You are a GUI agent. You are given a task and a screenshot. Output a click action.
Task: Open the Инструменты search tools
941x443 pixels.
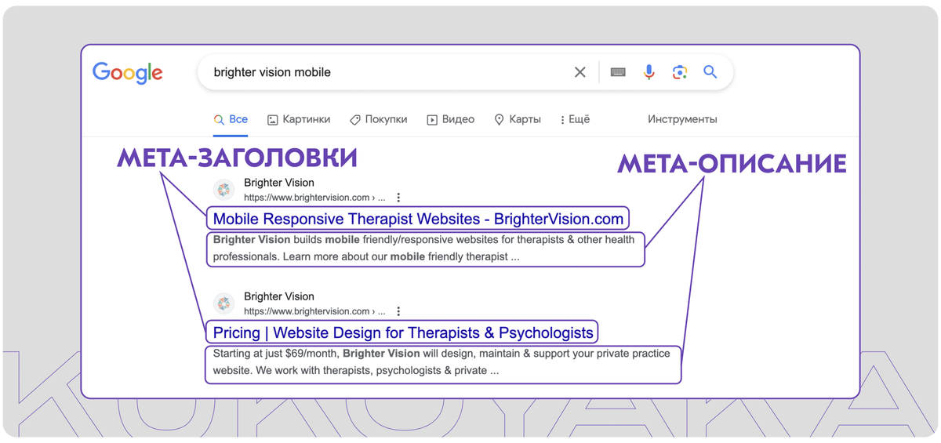[x=682, y=120]
